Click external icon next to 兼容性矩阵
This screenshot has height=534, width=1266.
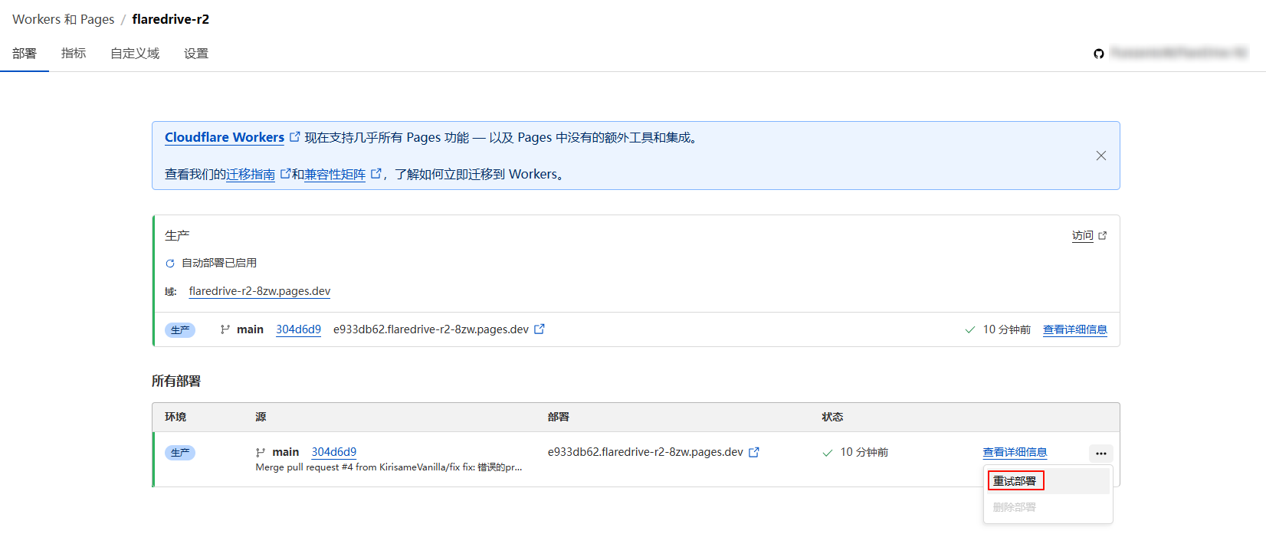click(376, 174)
